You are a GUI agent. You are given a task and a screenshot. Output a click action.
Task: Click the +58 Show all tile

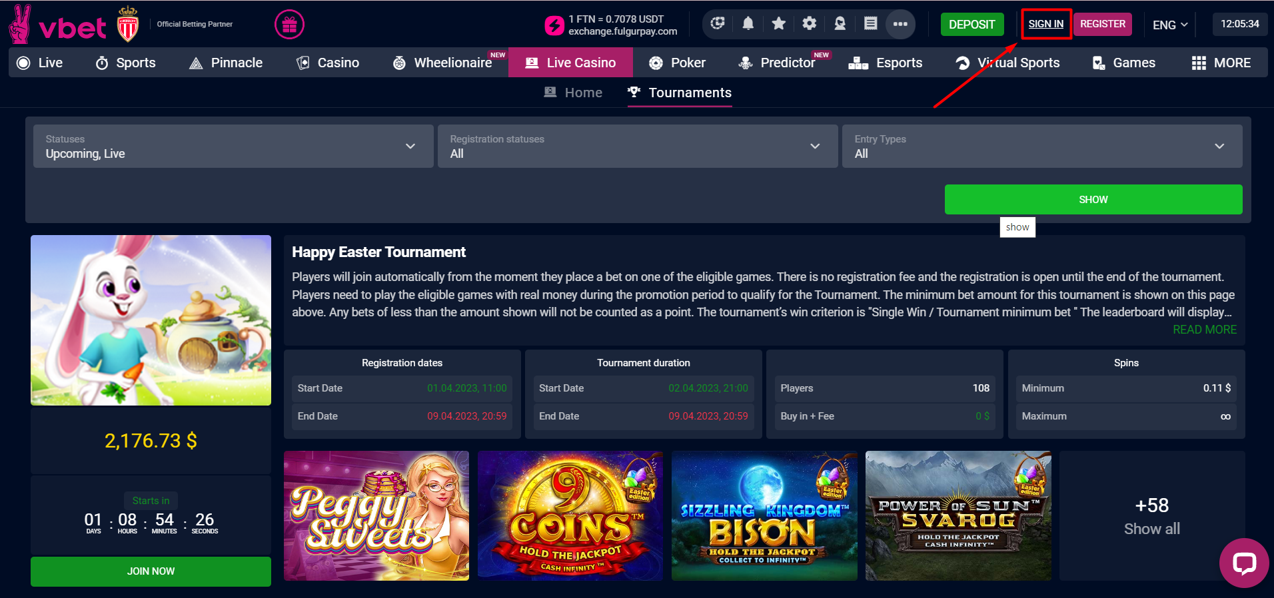[x=1152, y=516]
